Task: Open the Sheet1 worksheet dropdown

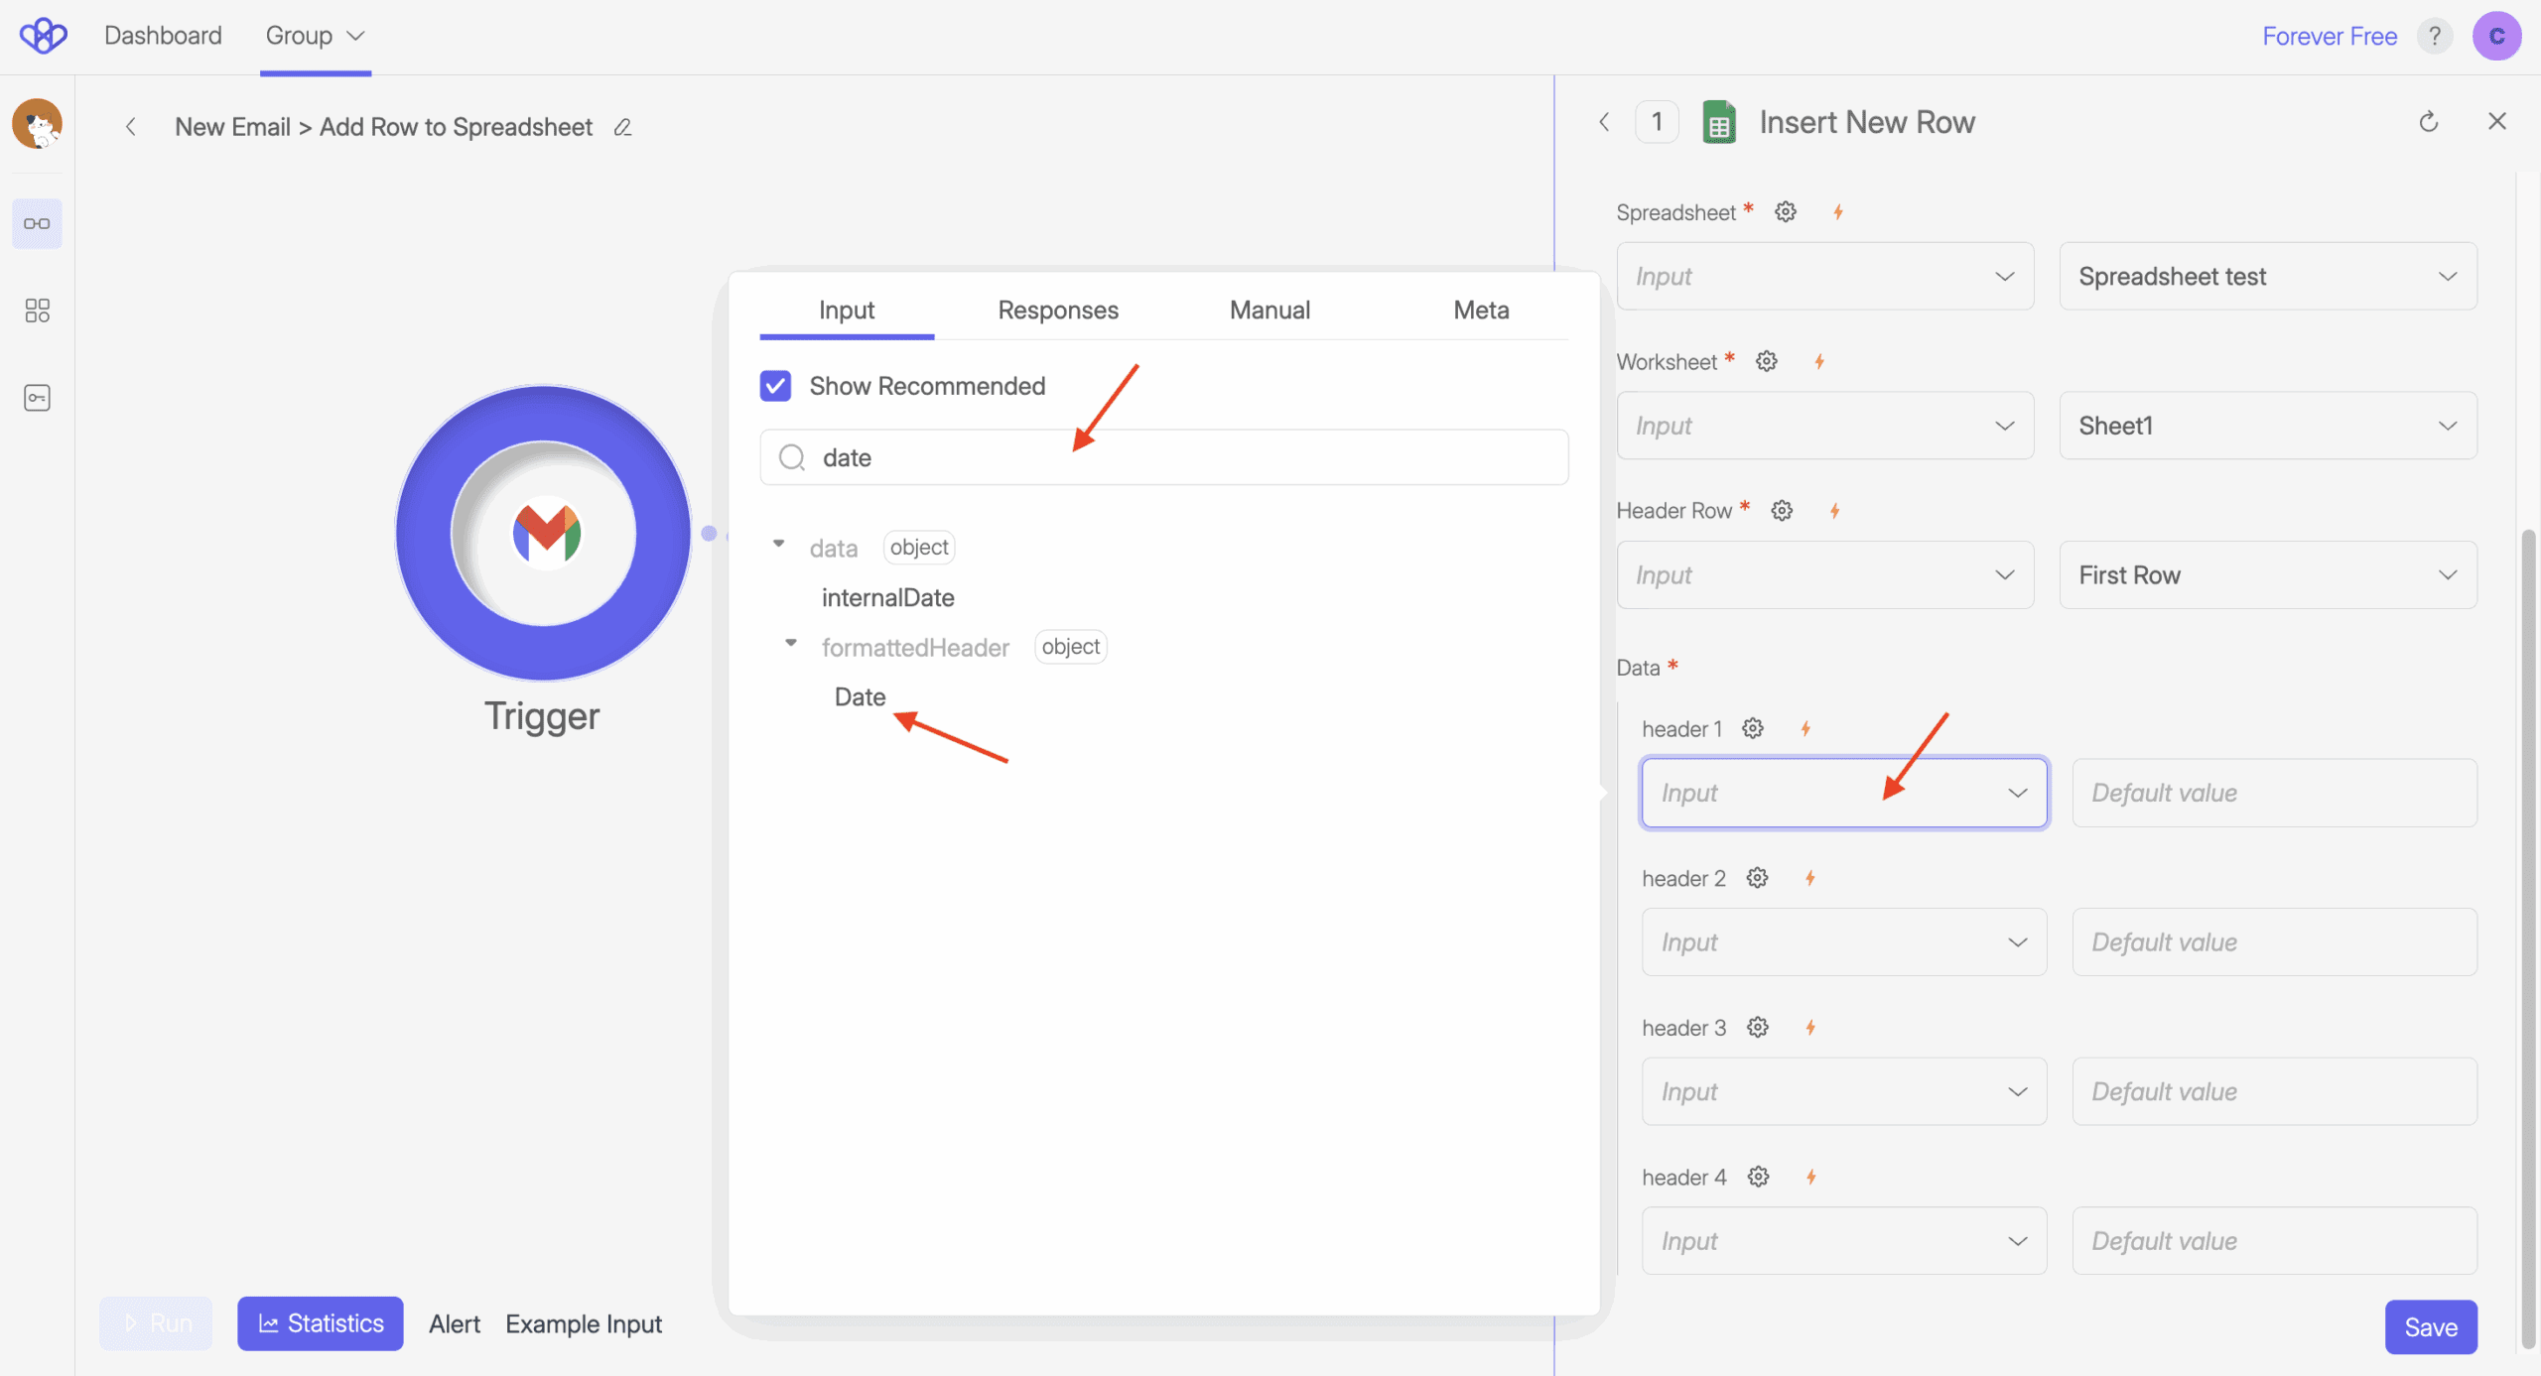Action: point(2267,426)
